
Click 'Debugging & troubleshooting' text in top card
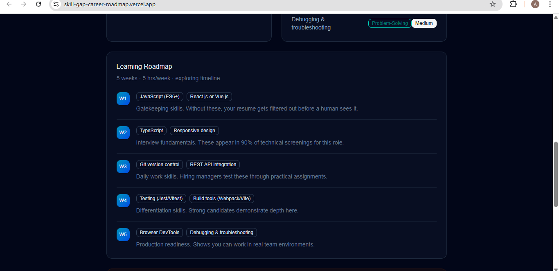[311, 23]
